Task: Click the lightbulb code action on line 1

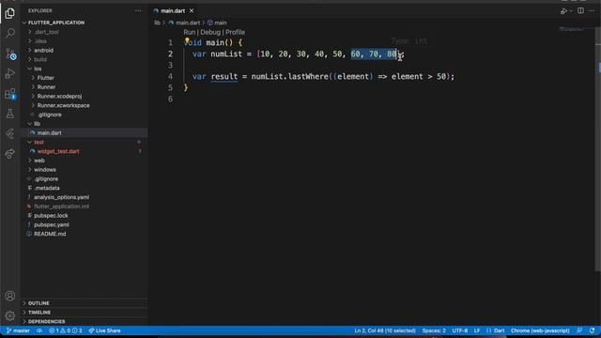Action: pyautogui.click(x=187, y=40)
